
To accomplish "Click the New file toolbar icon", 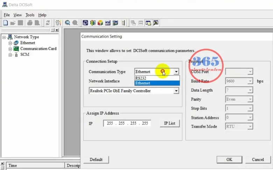I will (x=6, y=23).
